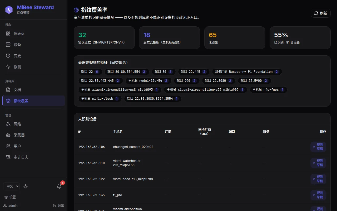Click IP address 192.168.62.135
This screenshot has width=337, height=211.
click(x=91, y=195)
